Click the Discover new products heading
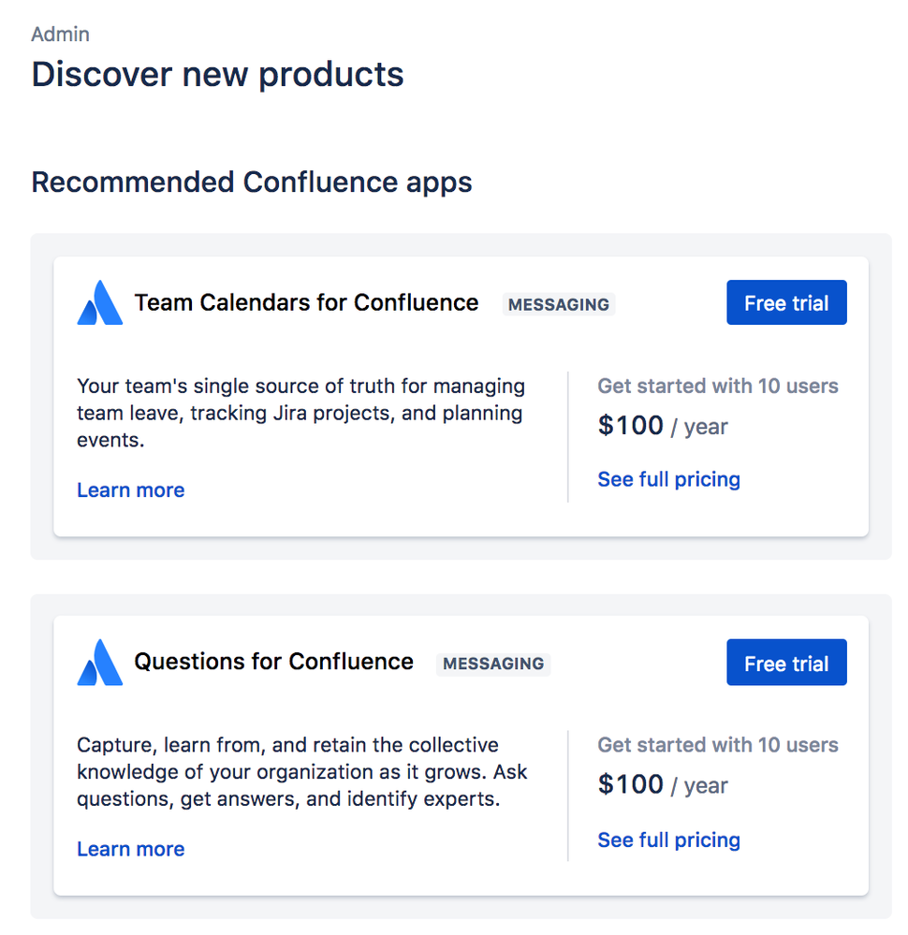Image resolution: width=908 pixels, height=935 pixels. pos(217,74)
